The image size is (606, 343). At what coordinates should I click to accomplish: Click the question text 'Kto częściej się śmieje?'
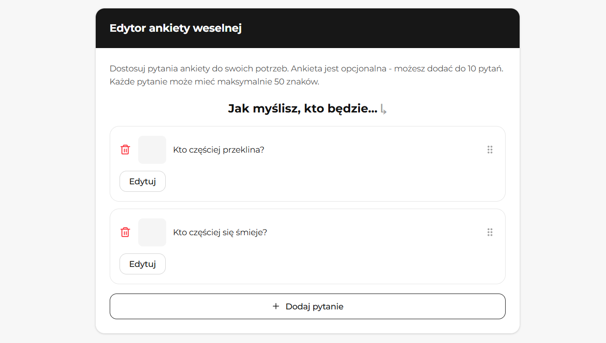(220, 232)
